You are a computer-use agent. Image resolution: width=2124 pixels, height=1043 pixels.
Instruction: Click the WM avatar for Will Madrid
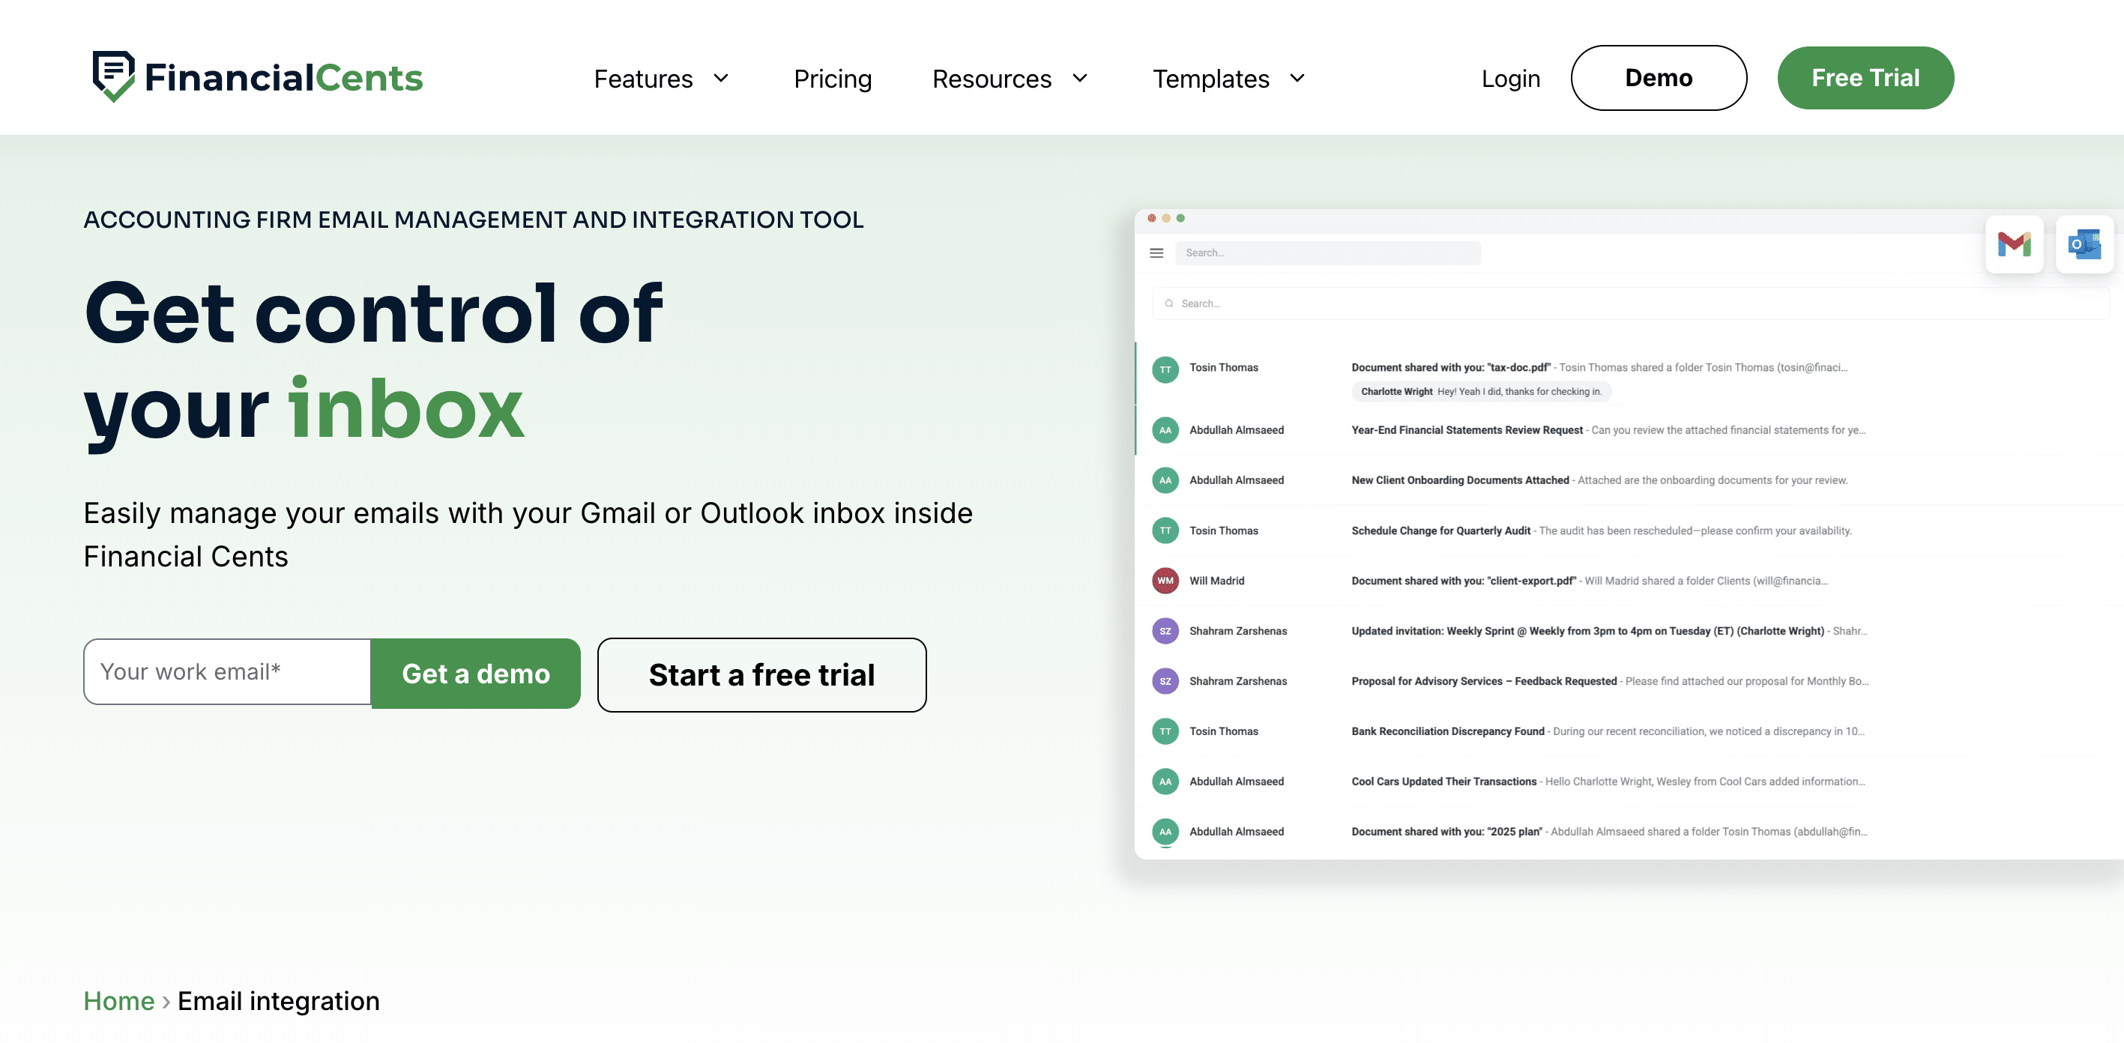[1164, 581]
